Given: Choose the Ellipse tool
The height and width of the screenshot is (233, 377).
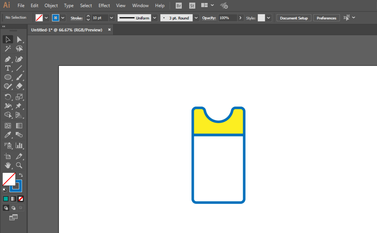Looking at the screenshot, I should (8, 77).
